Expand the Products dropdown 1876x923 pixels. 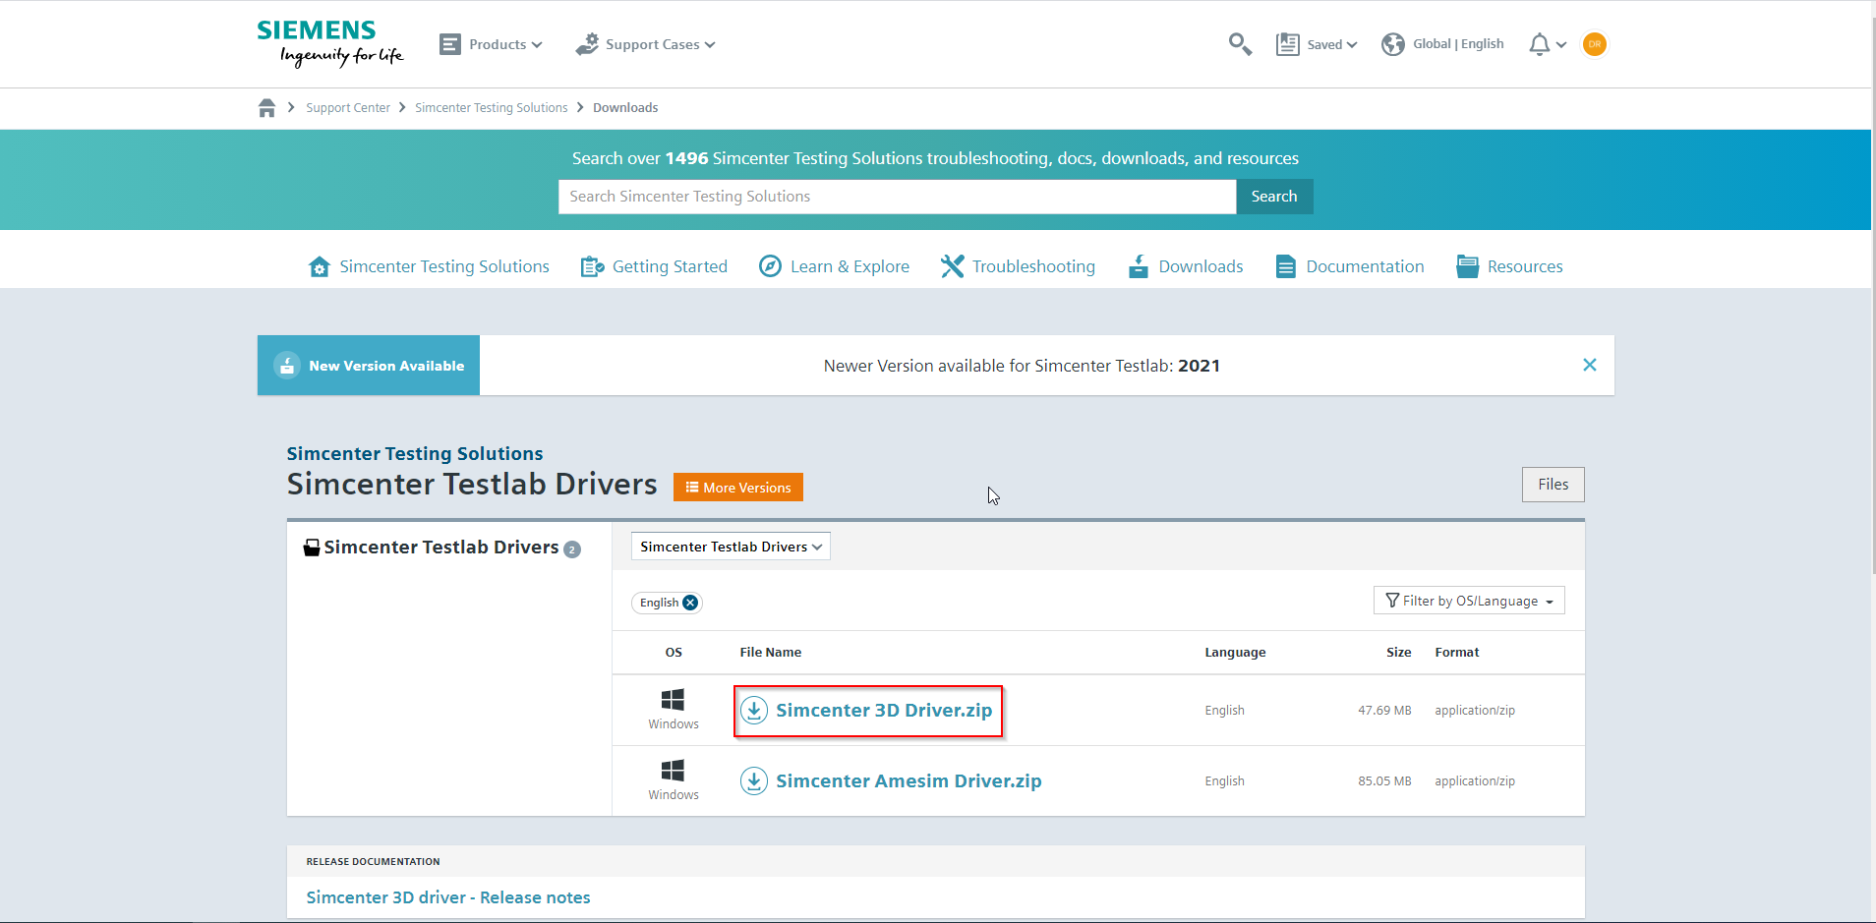click(x=492, y=44)
